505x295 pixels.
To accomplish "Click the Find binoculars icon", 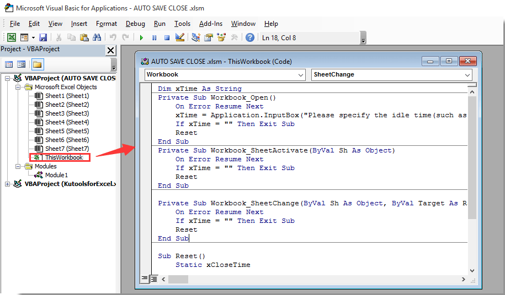I will [97, 37].
